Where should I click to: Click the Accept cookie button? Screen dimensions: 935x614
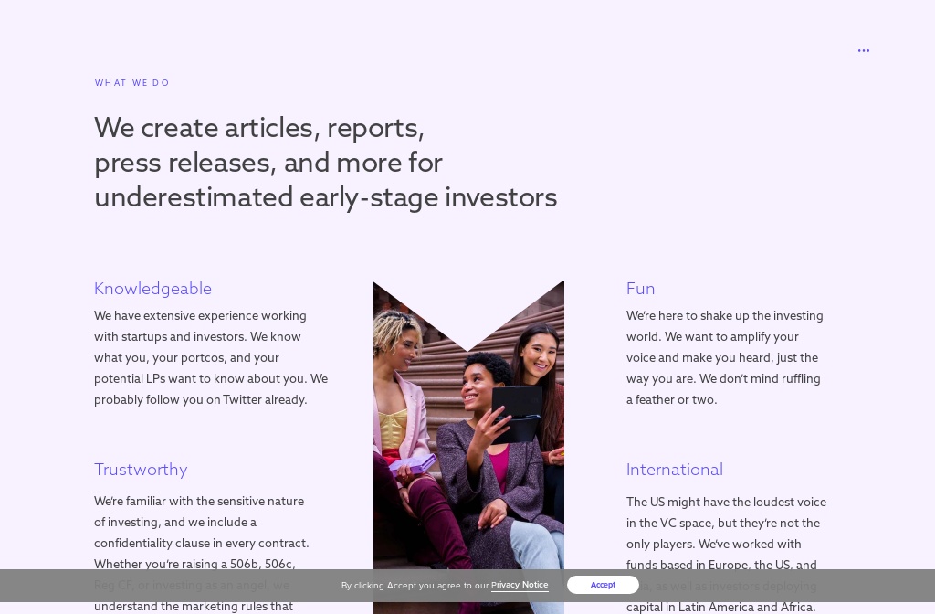coord(603,585)
